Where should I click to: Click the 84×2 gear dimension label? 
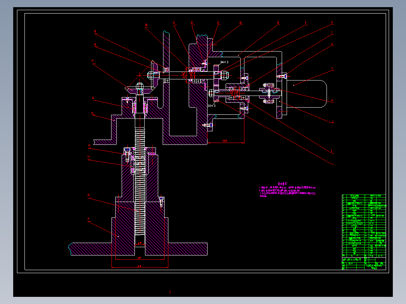[x=224, y=62]
